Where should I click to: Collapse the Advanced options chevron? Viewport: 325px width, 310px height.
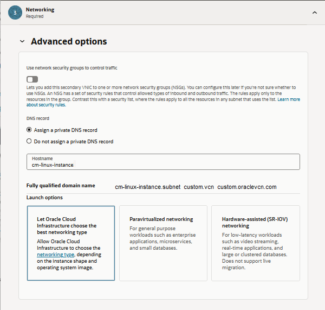pyautogui.click(x=22, y=41)
